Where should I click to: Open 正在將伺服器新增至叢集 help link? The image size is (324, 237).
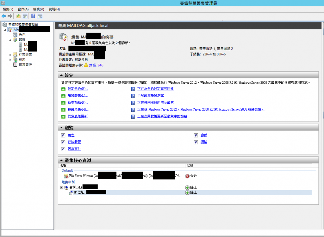pyautogui.click(x=156, y=102)
